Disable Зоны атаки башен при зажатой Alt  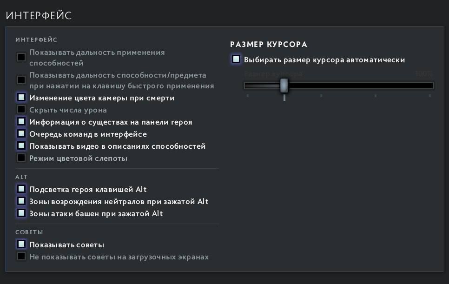pos(21,213)
